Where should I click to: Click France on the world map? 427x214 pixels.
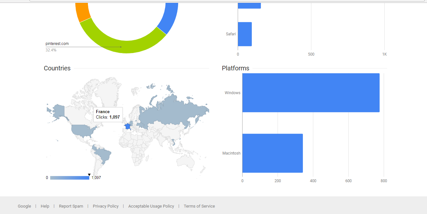click(x=128, y=126)
